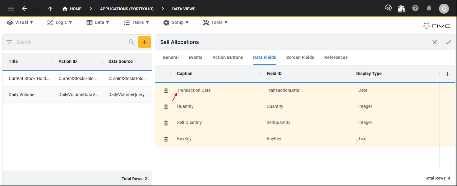Click the Quantity row drag handle
The height and width of the screenshot is (186, 457).
pyautogui.click(x=166, y=107)
